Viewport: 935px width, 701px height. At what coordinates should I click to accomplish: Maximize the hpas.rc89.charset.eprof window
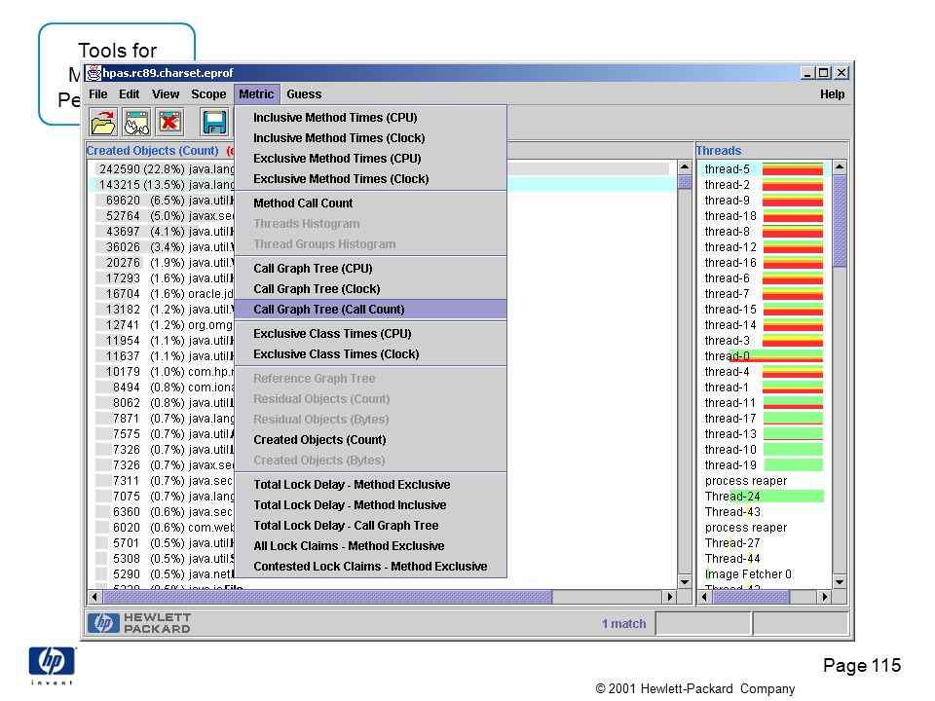pyautogui.click(x=824, y=73)
